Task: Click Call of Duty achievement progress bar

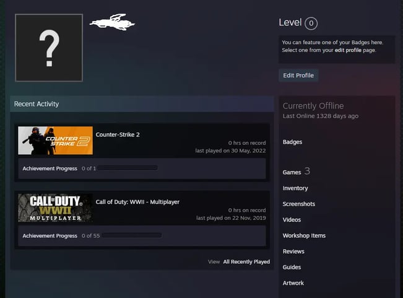Action: pos(132,235)
